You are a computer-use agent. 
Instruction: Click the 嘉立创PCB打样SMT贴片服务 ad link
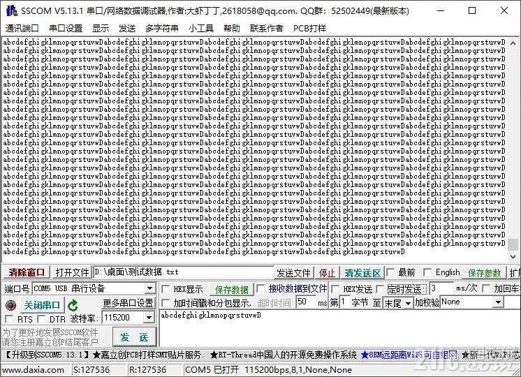click(x=147, y=355)
